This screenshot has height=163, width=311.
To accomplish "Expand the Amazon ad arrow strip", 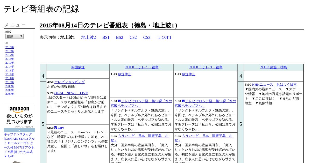I will pos(19,130).
